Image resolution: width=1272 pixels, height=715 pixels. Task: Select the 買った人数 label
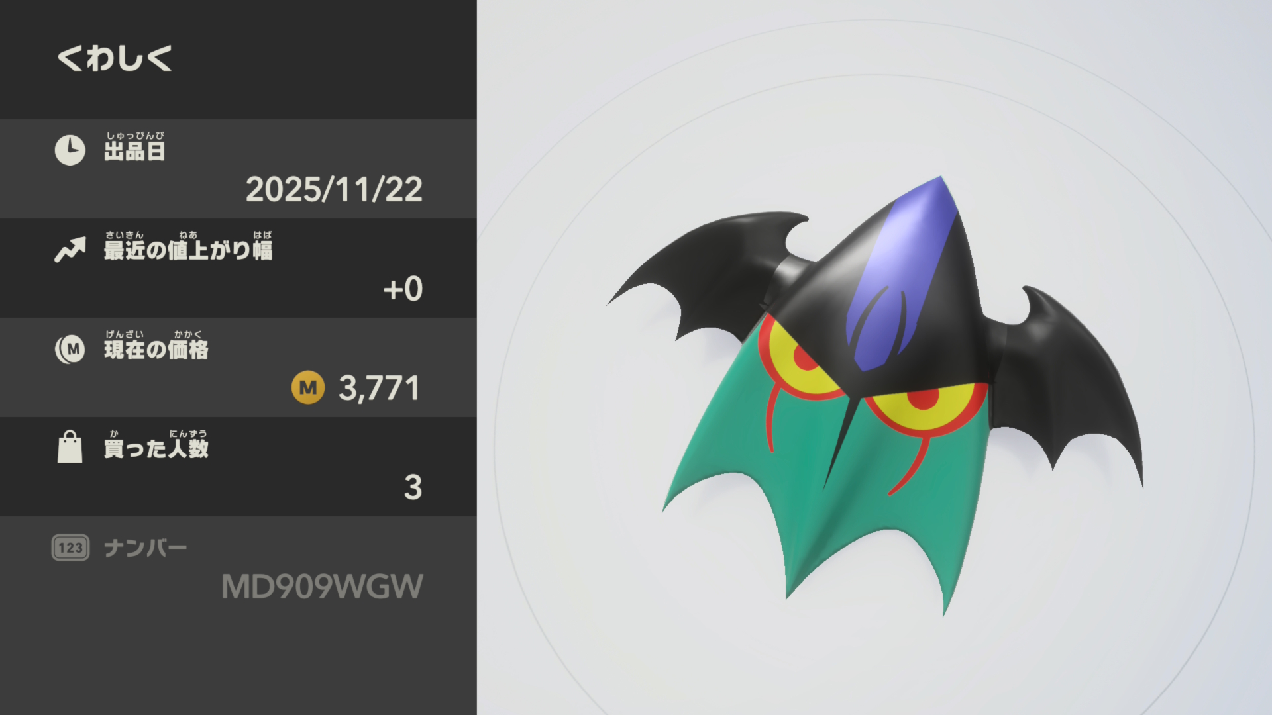click(x=156, y=444)
